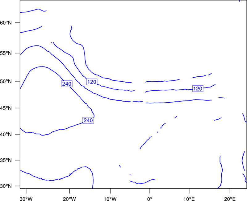The image size is (247, 201).
Task: Click the lower 240 contour label
Action: pyautogui.click(x=88, y=120)
